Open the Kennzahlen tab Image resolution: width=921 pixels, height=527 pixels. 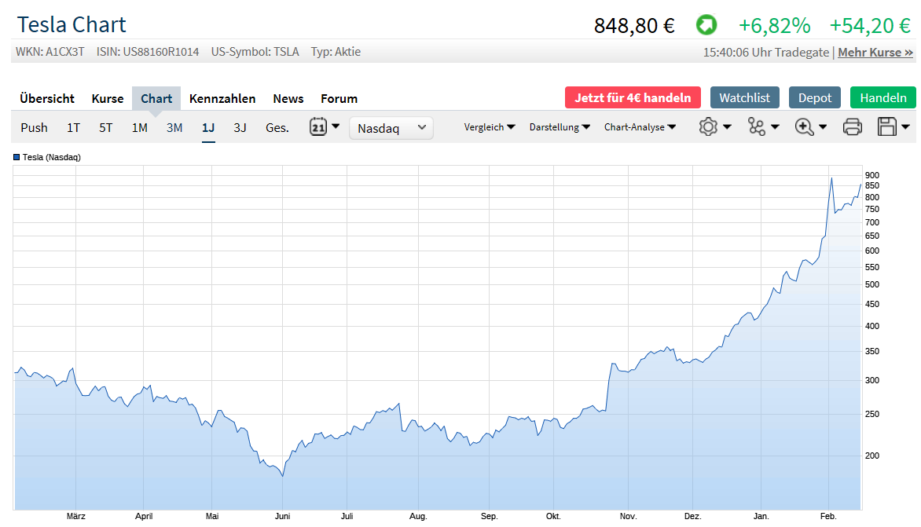tap(222, 99)
